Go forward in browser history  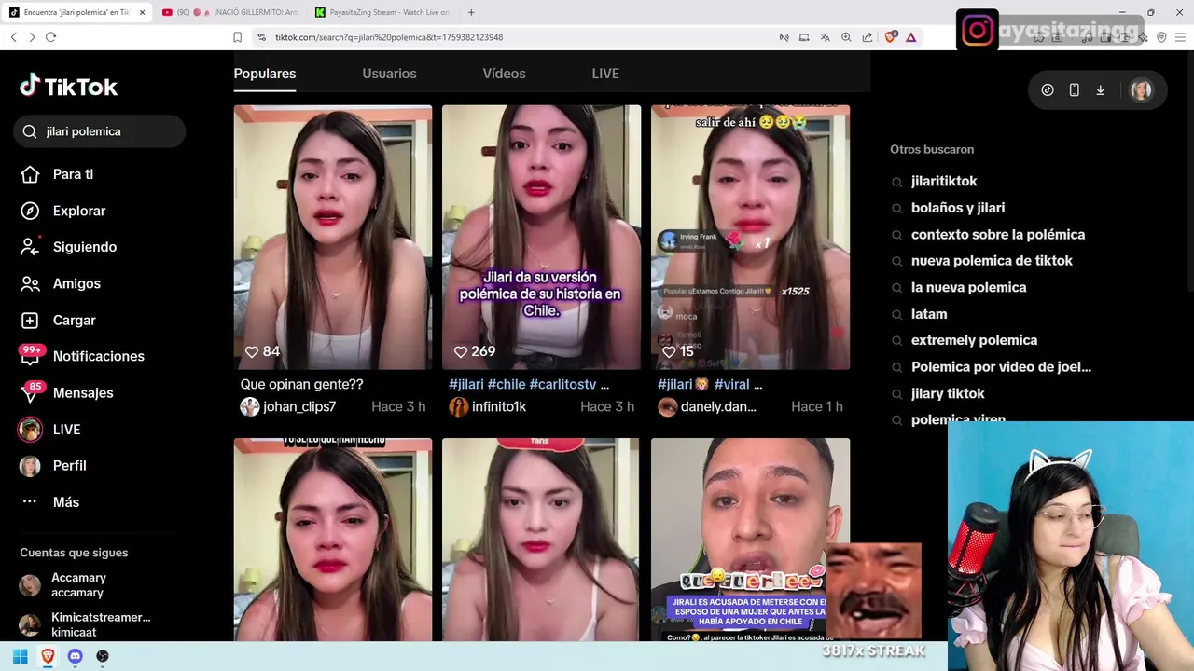coord(32,37)
